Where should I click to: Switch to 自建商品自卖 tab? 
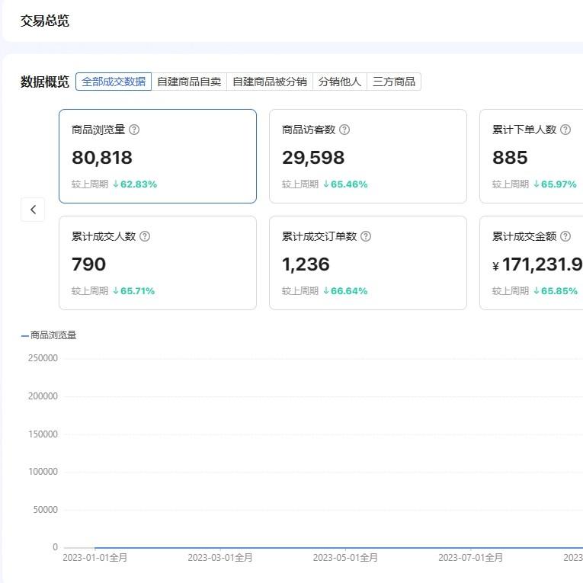[x=189, y=82]
